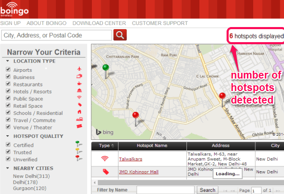Open the Sign Up menu item
Screen dimensions: 284x194
pyautogui.click(x=10, y=23)
